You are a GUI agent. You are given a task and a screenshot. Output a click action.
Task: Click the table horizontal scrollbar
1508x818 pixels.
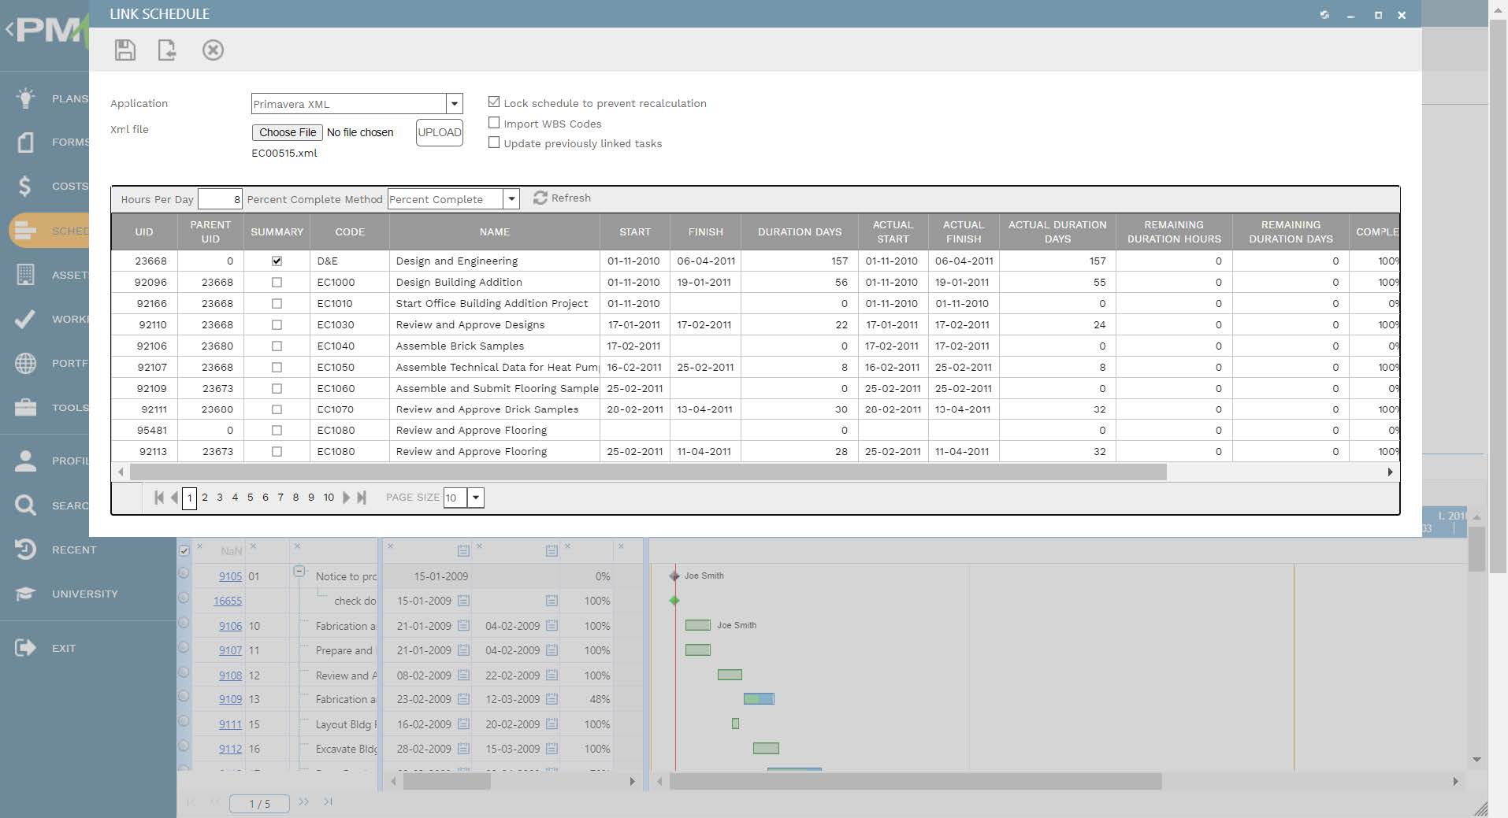648,472
